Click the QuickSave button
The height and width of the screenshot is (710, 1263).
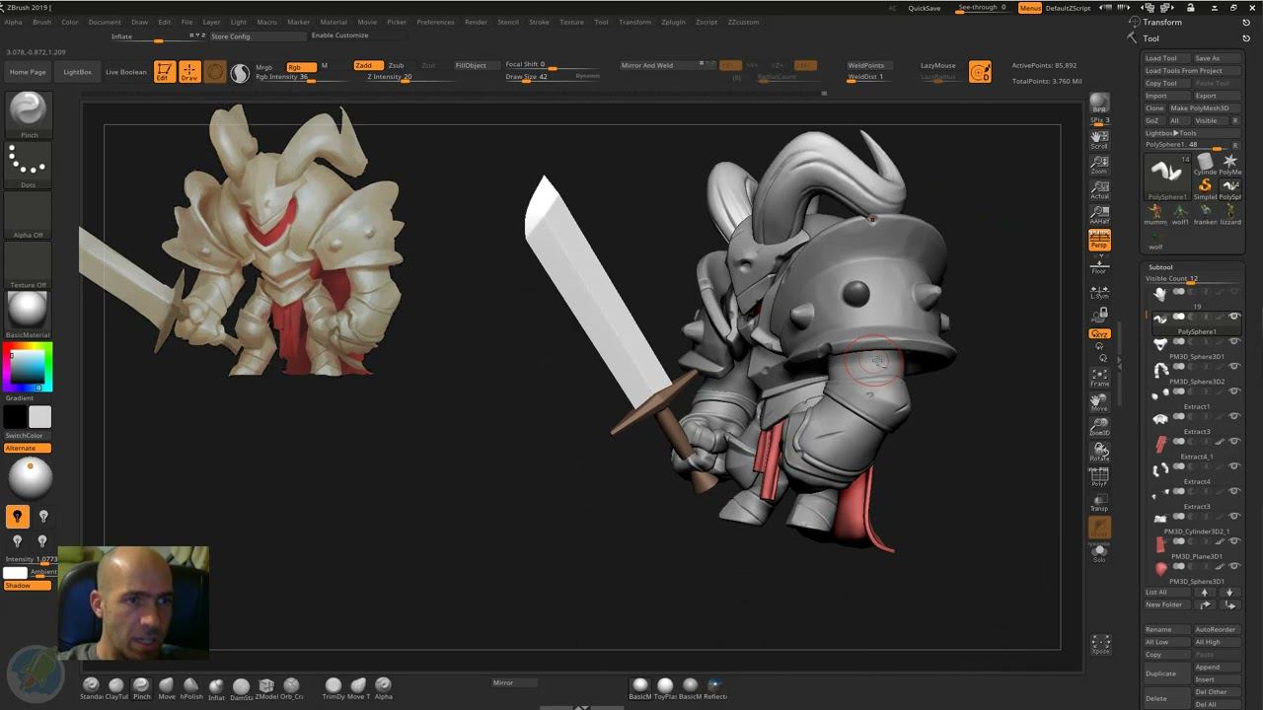(x=924, y=8)
